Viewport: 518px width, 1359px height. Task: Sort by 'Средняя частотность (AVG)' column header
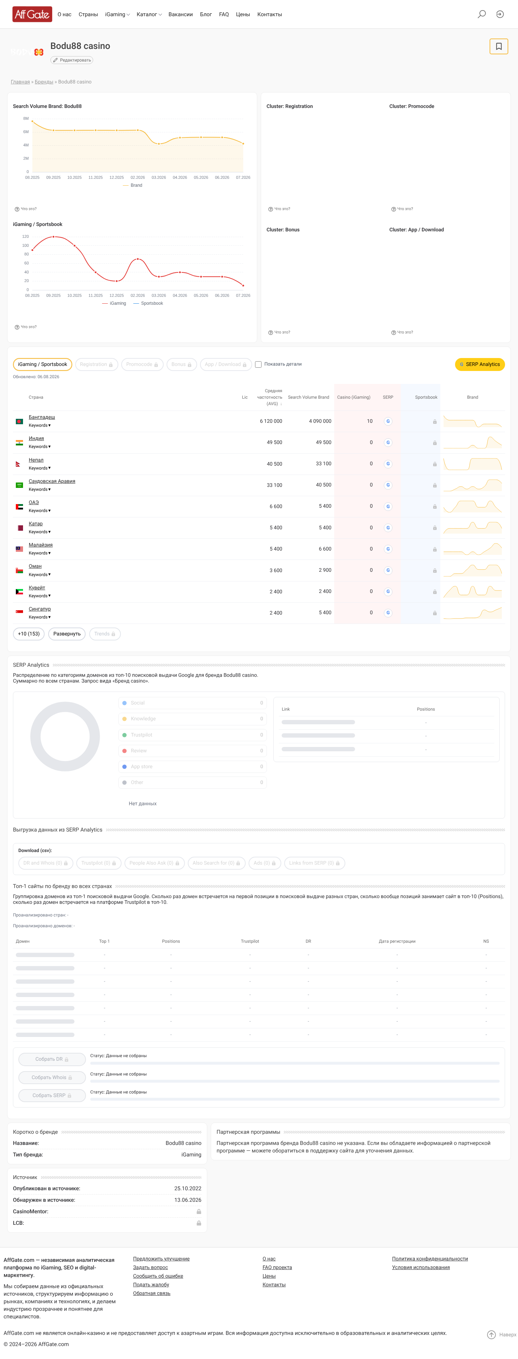tap(269, 397)
